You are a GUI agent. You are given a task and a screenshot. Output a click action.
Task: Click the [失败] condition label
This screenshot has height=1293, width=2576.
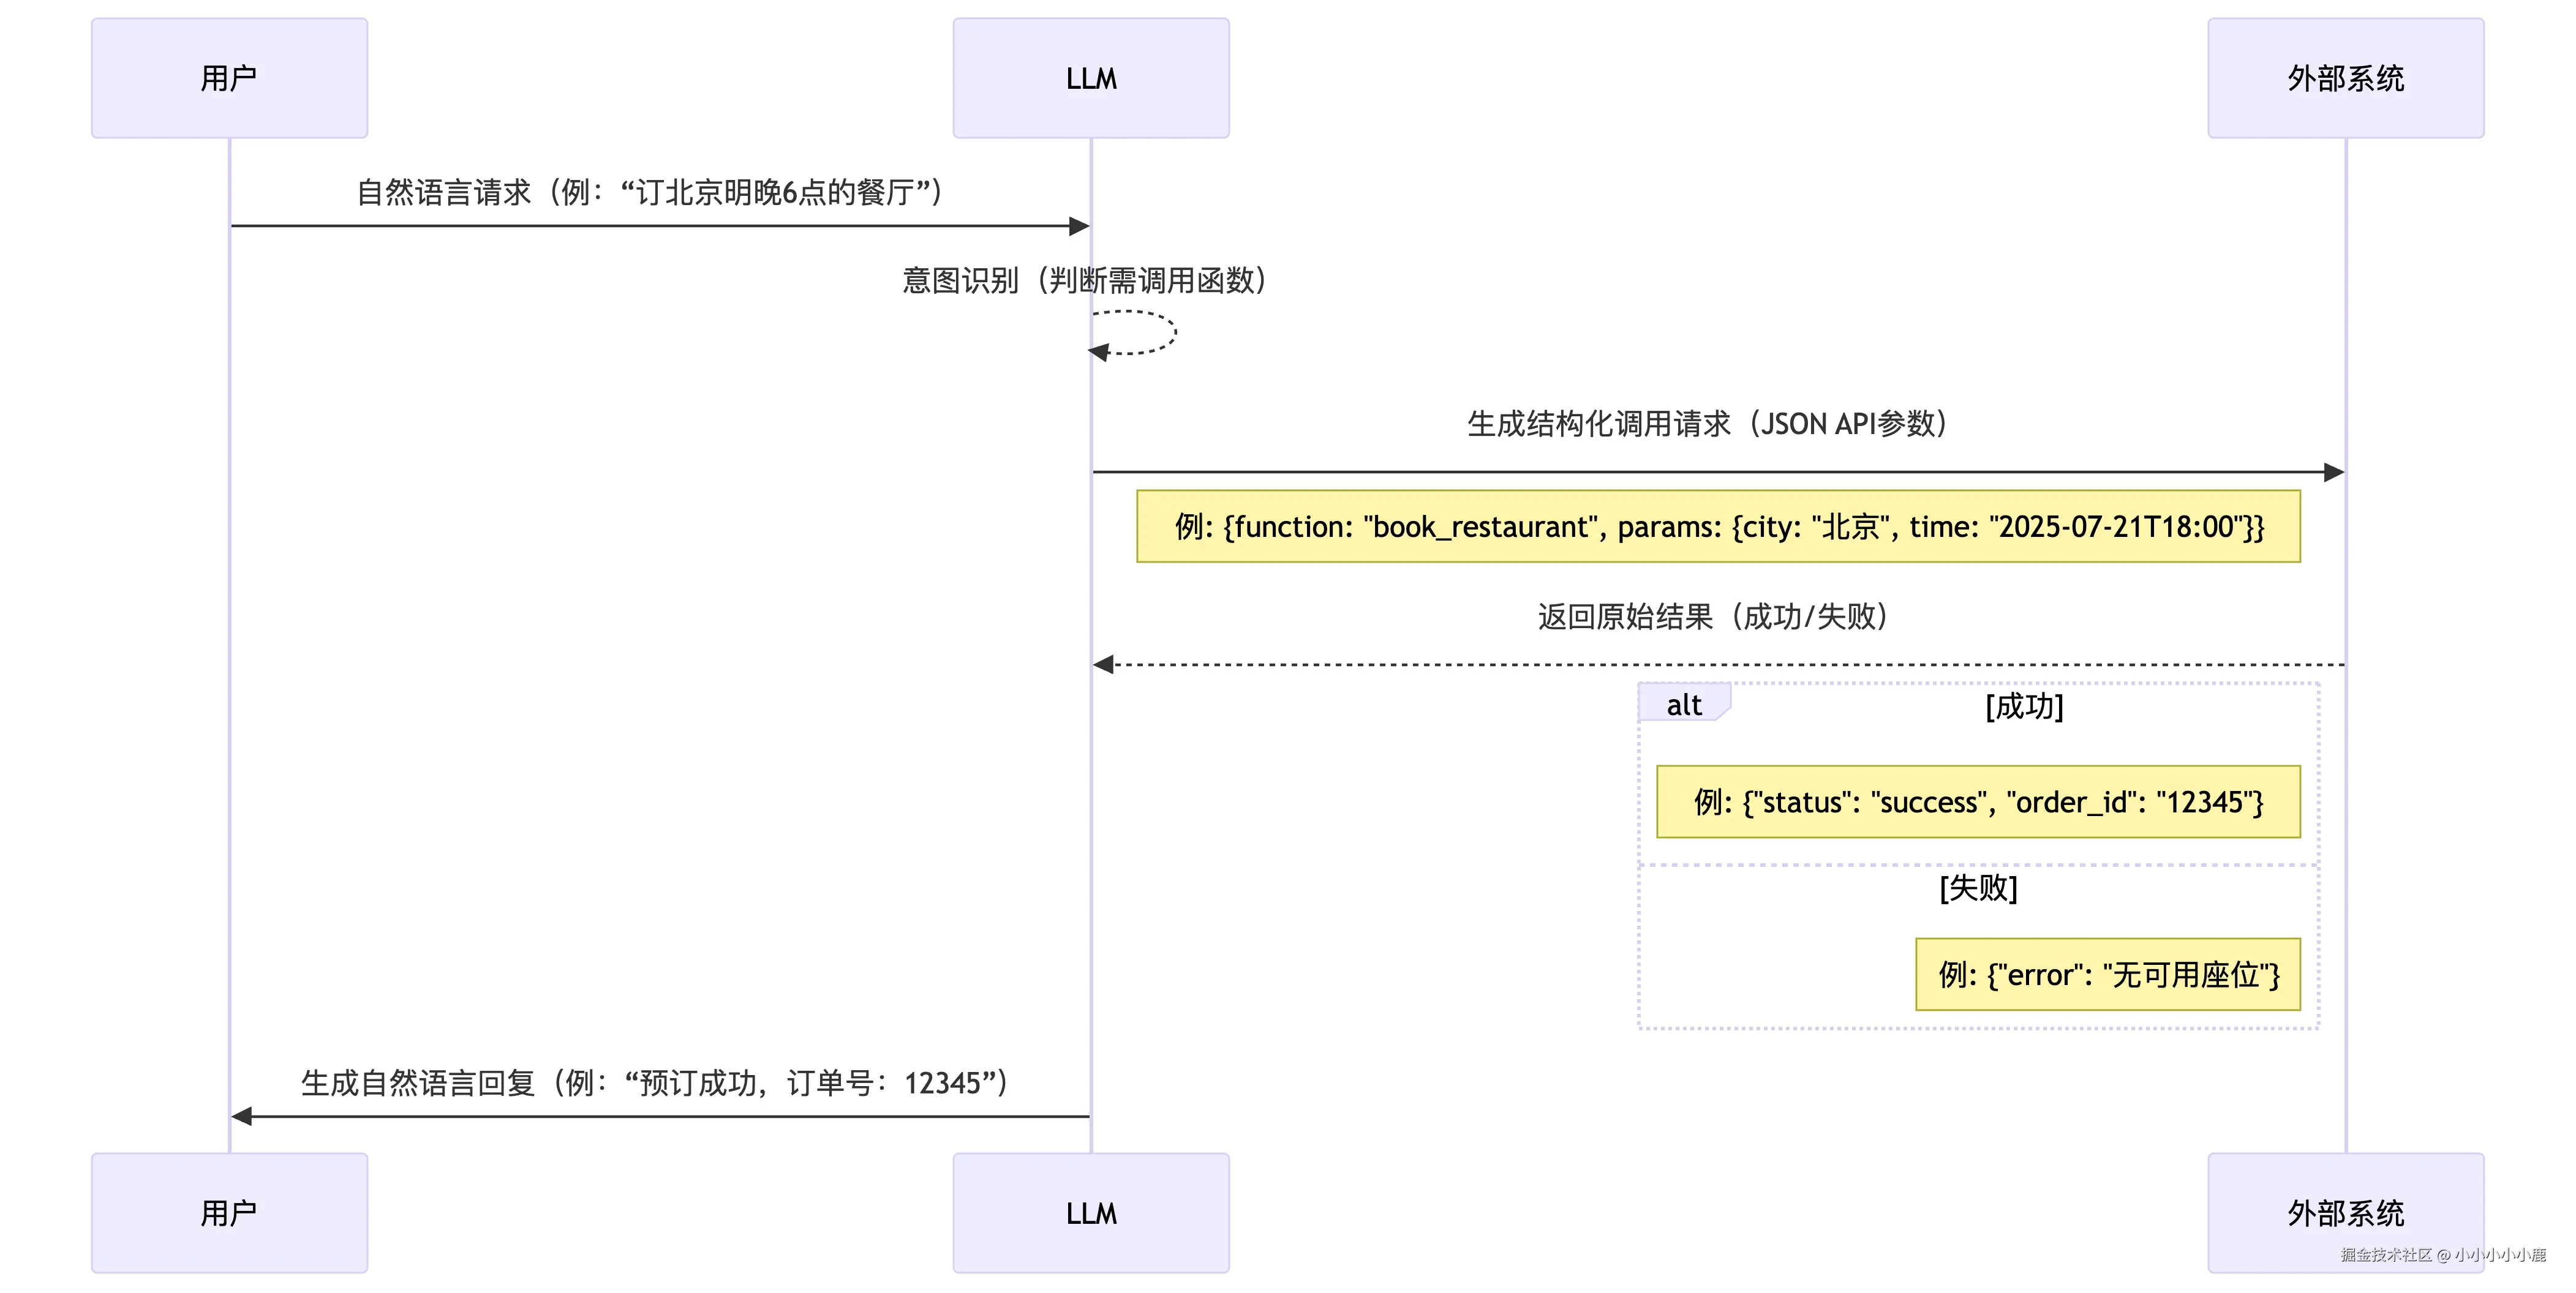[x=1978, y=887]
